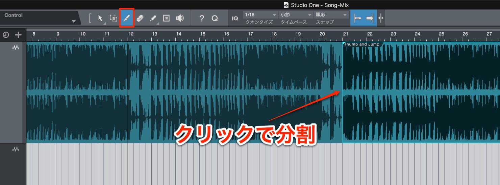Select the Eraser tool
Image resolution: width=500 pixels, height=185 pixels.
(140, 18)
